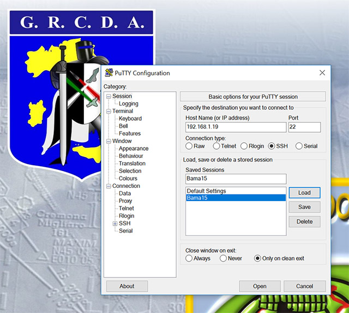The height and width of the screenshot is (313, 349).
Task: Open the Session category
Action: point(122,96)
